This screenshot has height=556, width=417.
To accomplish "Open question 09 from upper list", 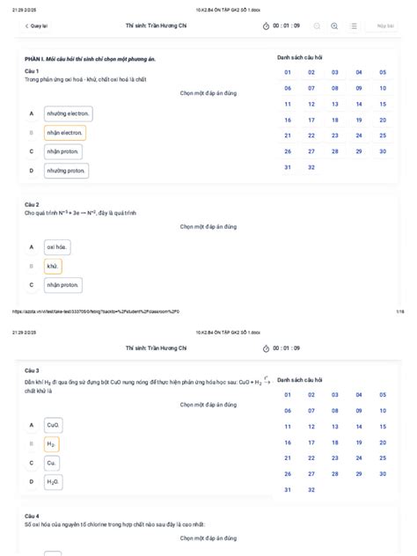I will tap(359, 88).
